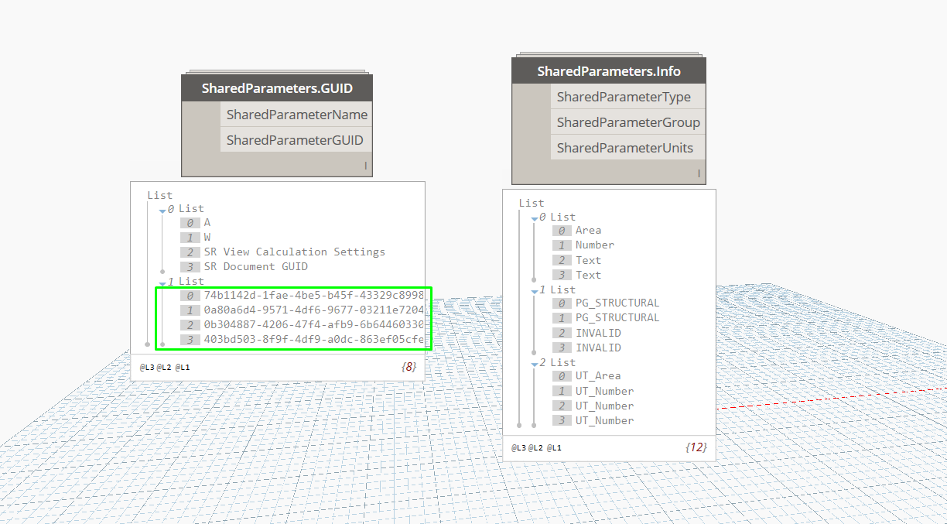Screen dimensions: 947x524
Task: Collapse the 0 List in GUID preview
Action: [162, 210]
